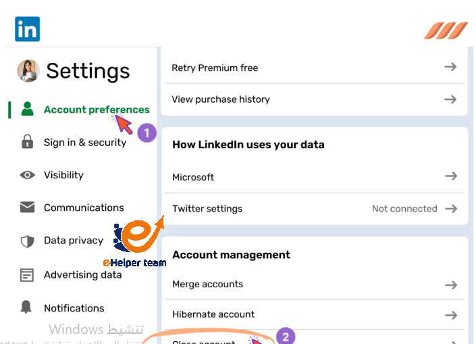476x344 pixels.
Task: Click the Data privacy shield icon
Action: pos(27,241)
